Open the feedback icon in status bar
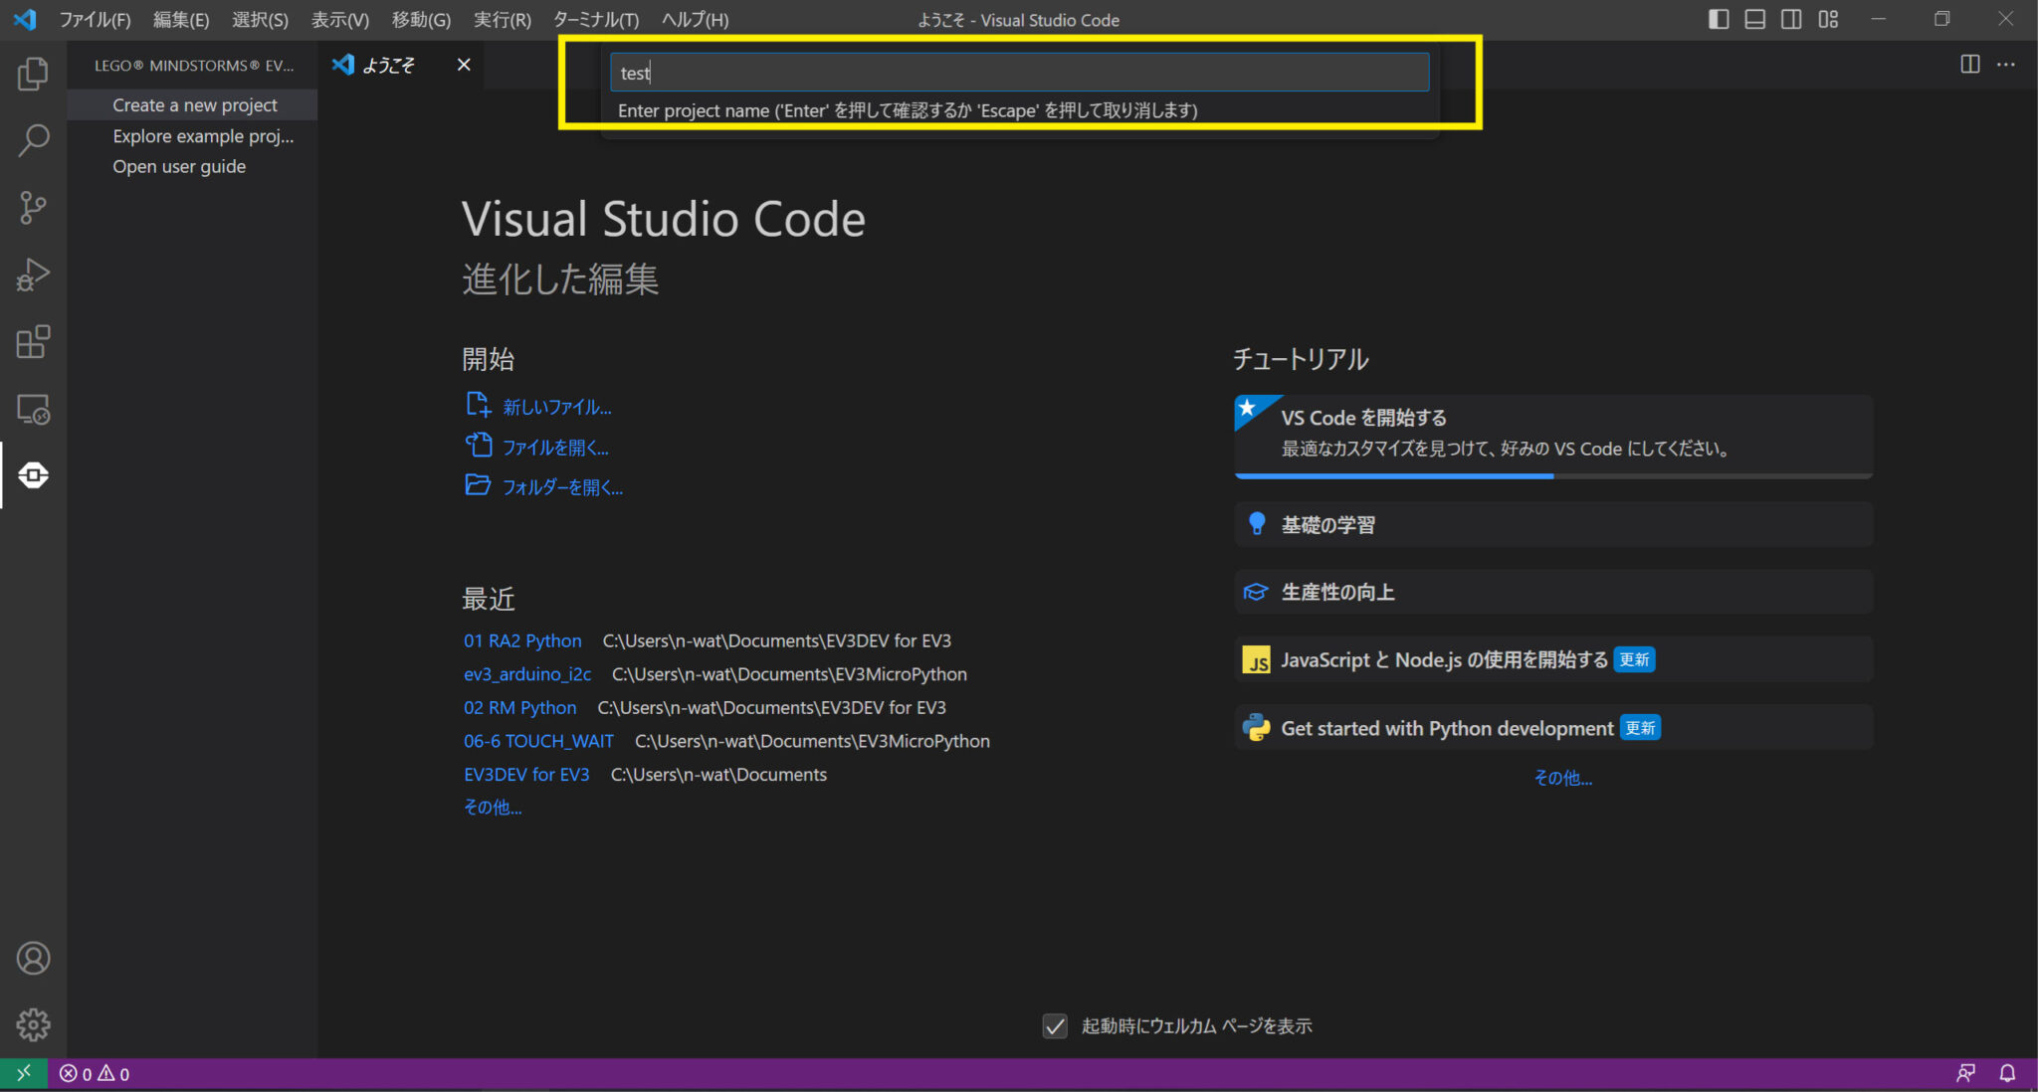This screenshot has width=2038, height=1092. [x=1965, y=1073]
